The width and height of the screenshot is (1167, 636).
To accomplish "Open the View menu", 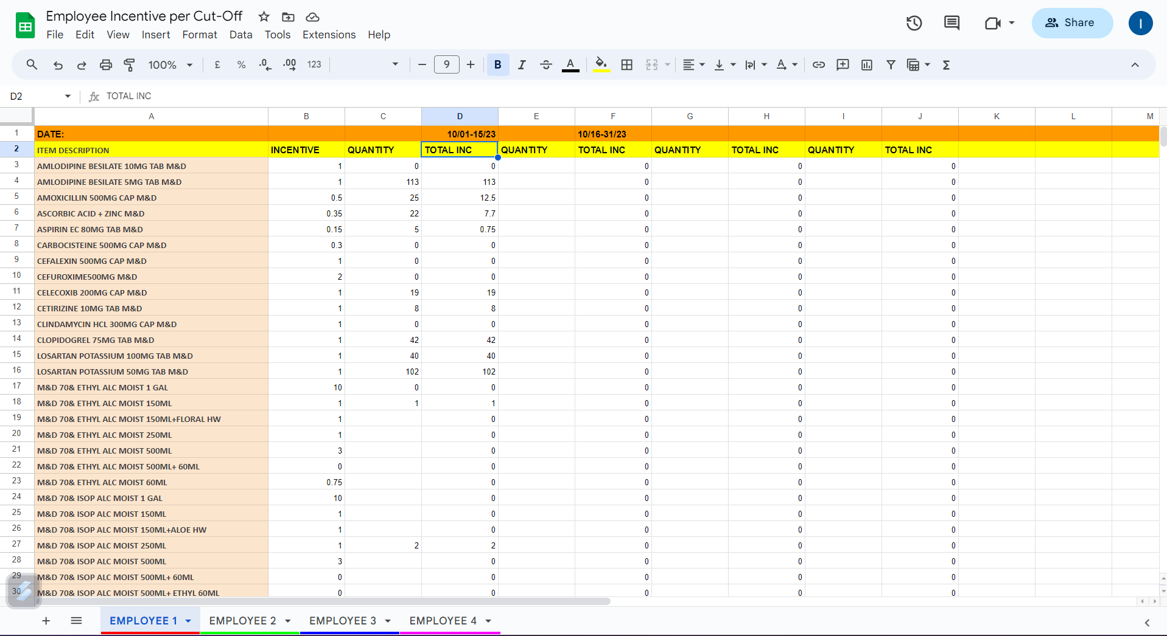I will (x=118, y=35).
